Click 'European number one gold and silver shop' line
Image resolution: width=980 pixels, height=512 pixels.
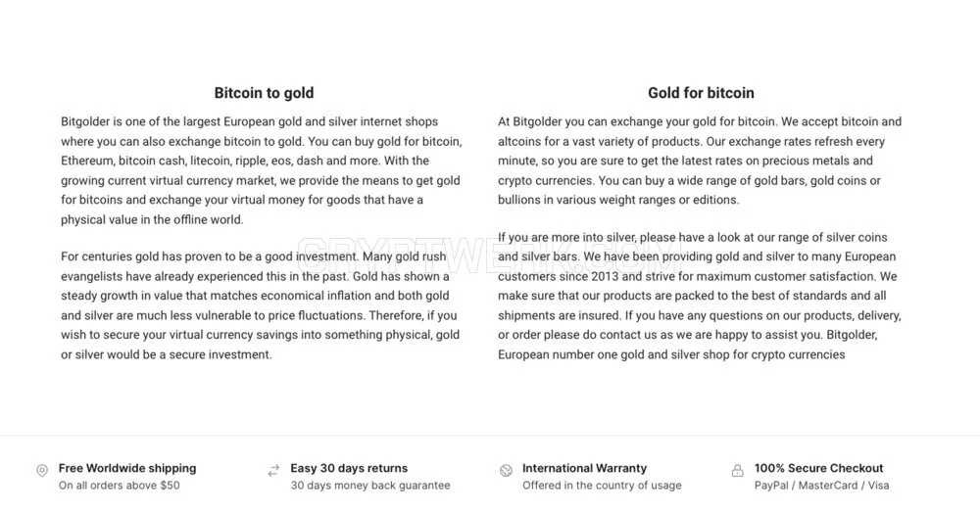(x=671, y=354)
